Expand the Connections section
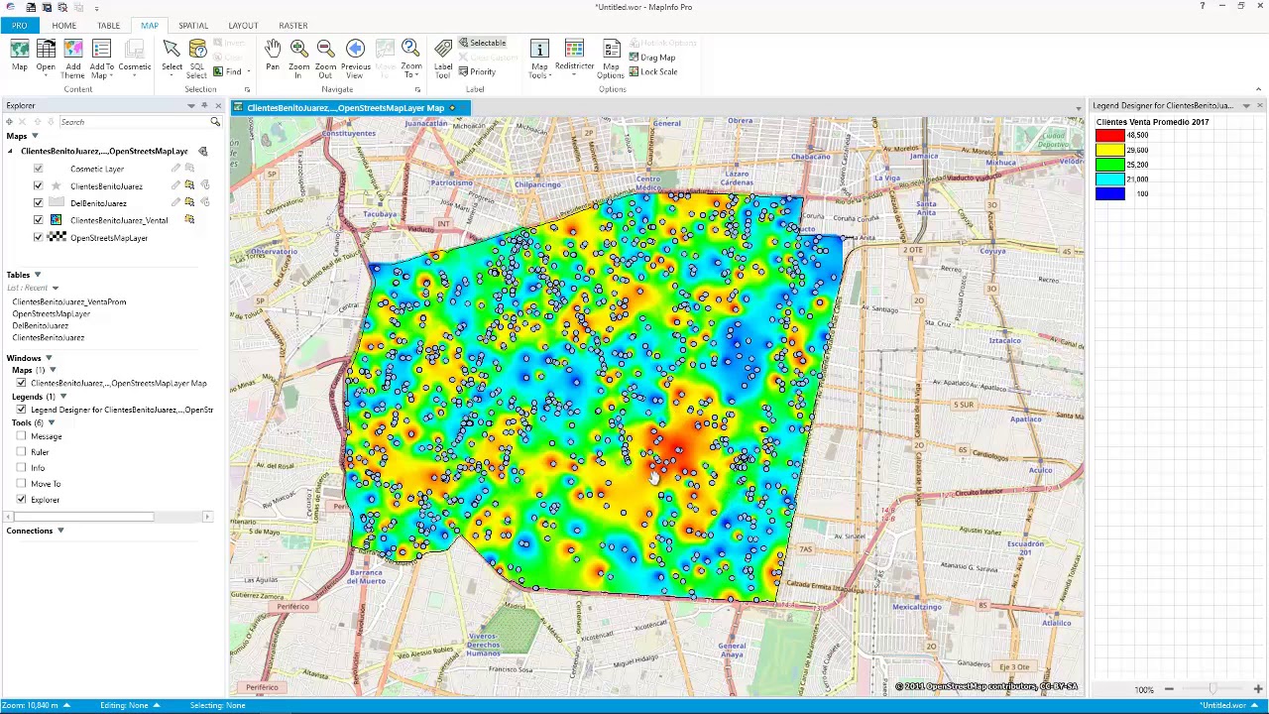The height and width of the screenshot is (714, 1269). click(60, 531)
